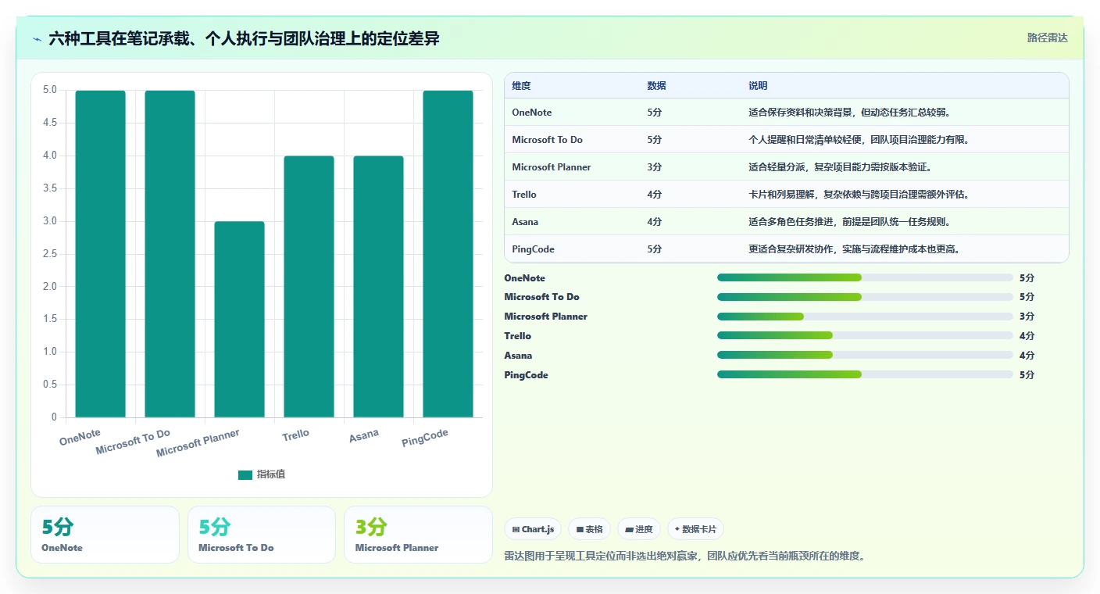Click the 数据 table column header

(x=657, y=86)
